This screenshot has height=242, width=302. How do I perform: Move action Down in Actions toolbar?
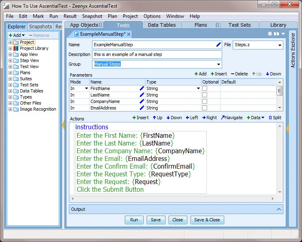174,118
